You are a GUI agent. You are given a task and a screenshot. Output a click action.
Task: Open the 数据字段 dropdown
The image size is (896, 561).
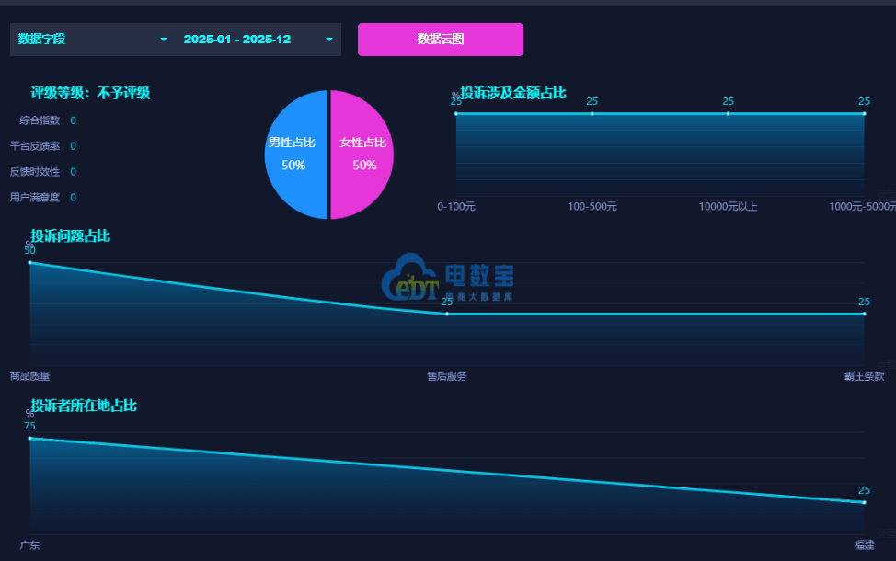pos(92,40)
